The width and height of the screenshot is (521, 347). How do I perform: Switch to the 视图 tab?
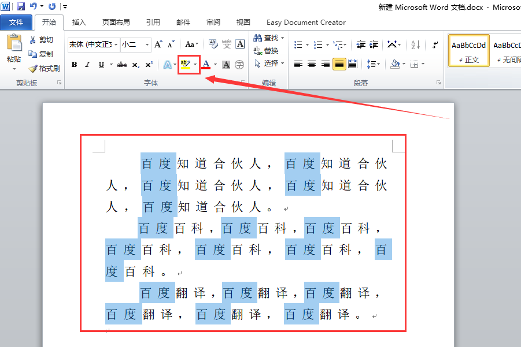[243, 23]
